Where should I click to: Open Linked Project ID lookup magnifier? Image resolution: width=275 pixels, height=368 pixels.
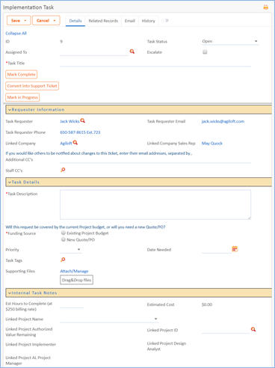(x=253, y=329)
